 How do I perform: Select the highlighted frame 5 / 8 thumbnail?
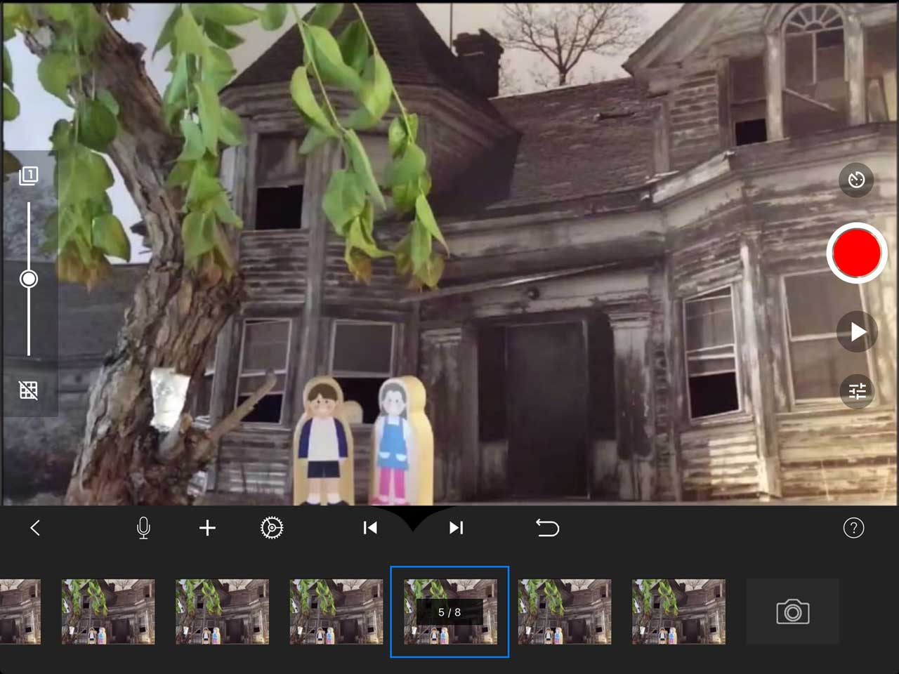coord(449,612)
